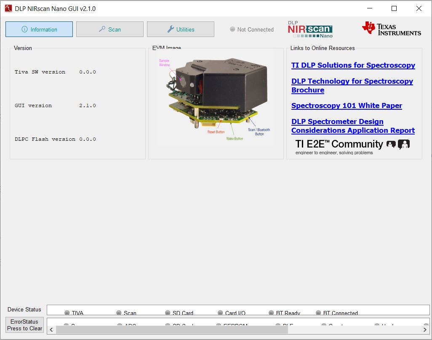Click the TI E2E Community banner
Viewport: 432px width, 340px height.
pos(352,147)
